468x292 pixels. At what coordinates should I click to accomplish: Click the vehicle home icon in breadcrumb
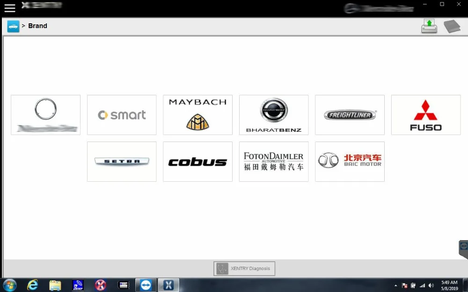pos(13,26)
